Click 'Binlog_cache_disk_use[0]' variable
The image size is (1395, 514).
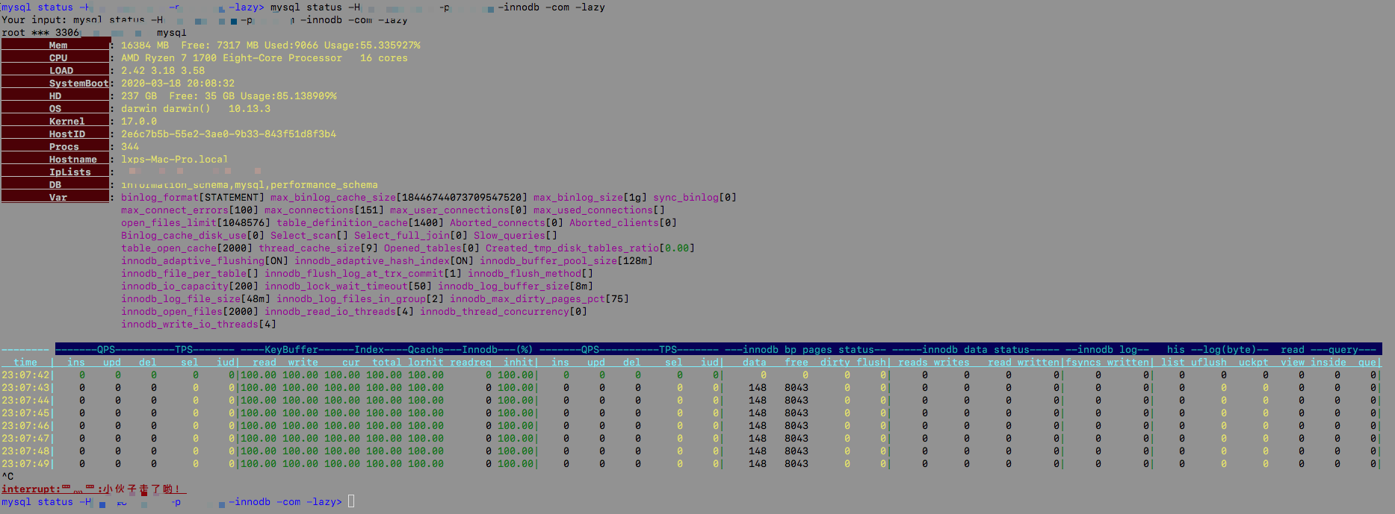[x=193, y=236]
